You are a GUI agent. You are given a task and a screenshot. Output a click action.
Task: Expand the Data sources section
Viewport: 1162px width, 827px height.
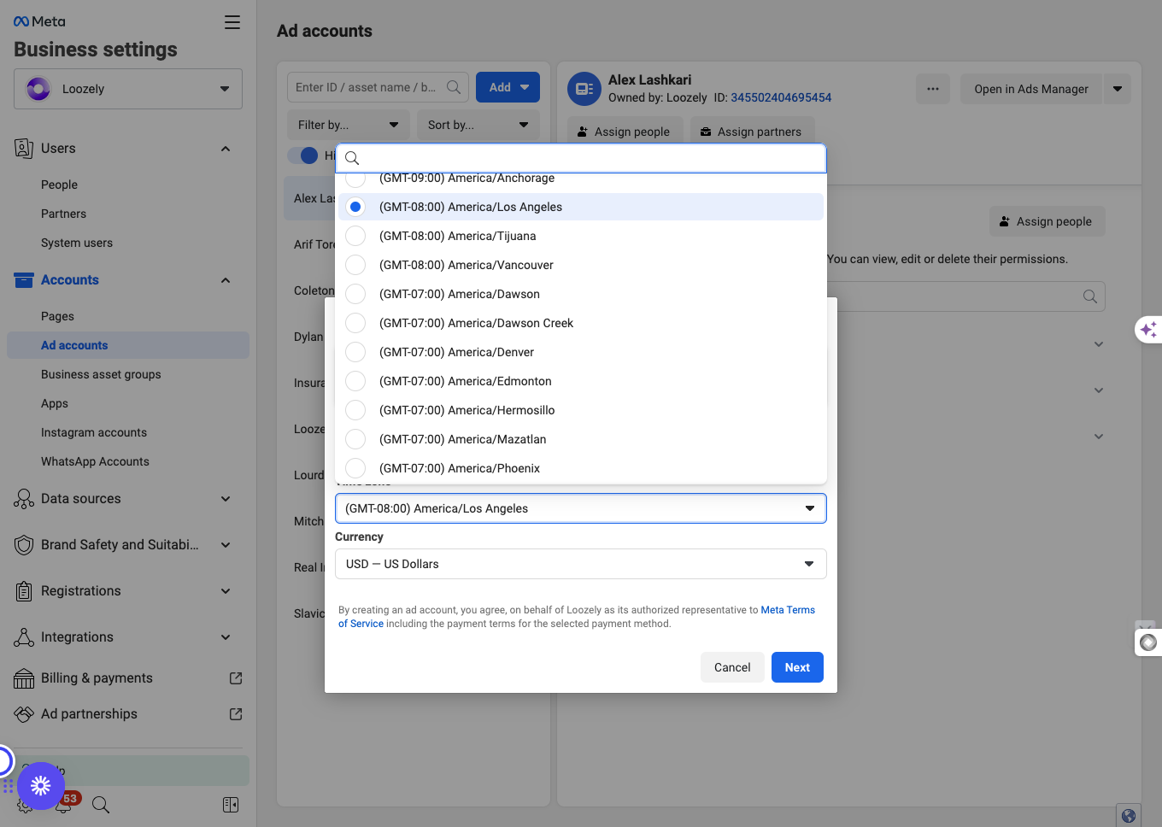pos(226,499)
